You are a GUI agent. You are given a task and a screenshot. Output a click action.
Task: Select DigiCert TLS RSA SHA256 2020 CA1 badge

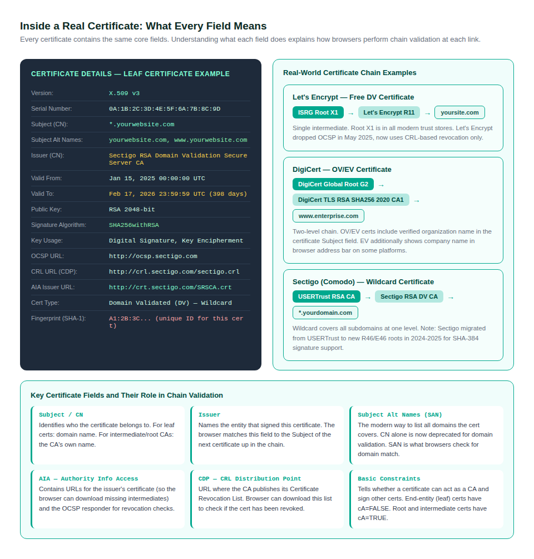pyautogui.click(x=351, y=200)
